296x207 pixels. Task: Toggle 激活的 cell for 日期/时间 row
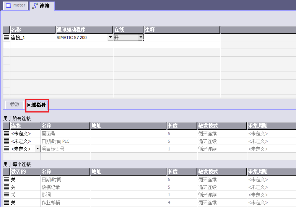point(25,179)
